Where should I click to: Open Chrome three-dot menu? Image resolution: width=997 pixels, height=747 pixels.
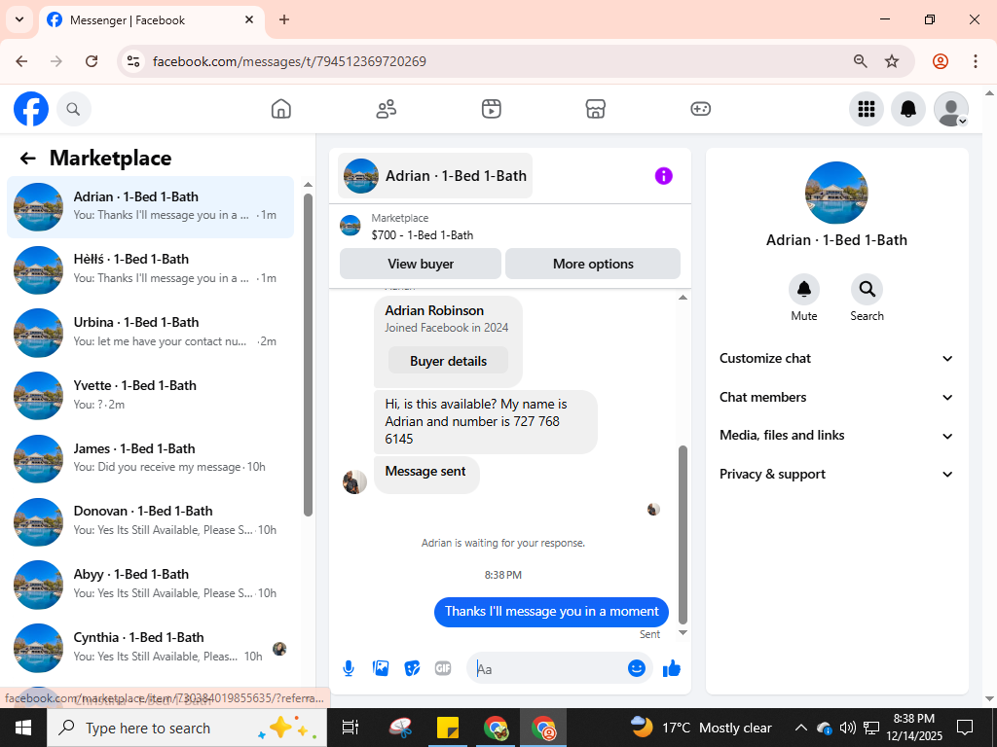976,61
